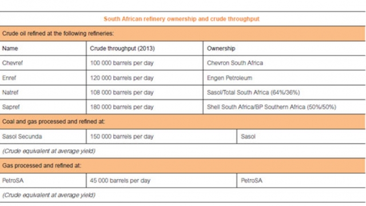Select the 'Coal and gas processed' header band
This screenshot has height=206, width=366.
coord(182,122)
